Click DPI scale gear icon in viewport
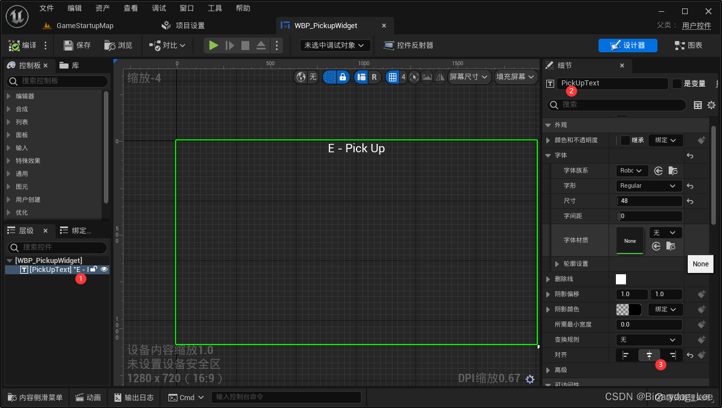Screen dimensions: 722x408 [529, 379]
